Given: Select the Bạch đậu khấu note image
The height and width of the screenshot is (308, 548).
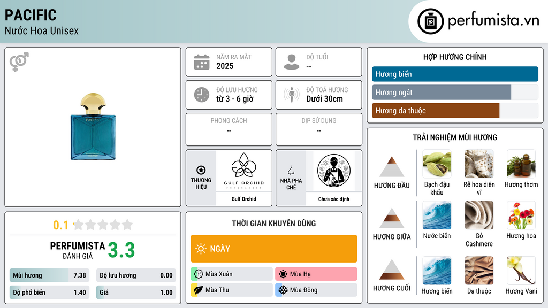Looking at the screenshot, I should (x=437, y=164).
